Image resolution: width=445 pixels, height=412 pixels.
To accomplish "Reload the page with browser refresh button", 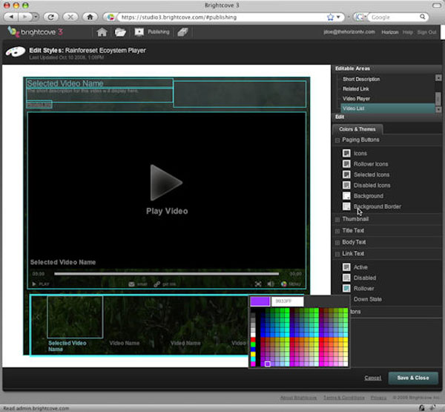I will [x=51, y=17].
